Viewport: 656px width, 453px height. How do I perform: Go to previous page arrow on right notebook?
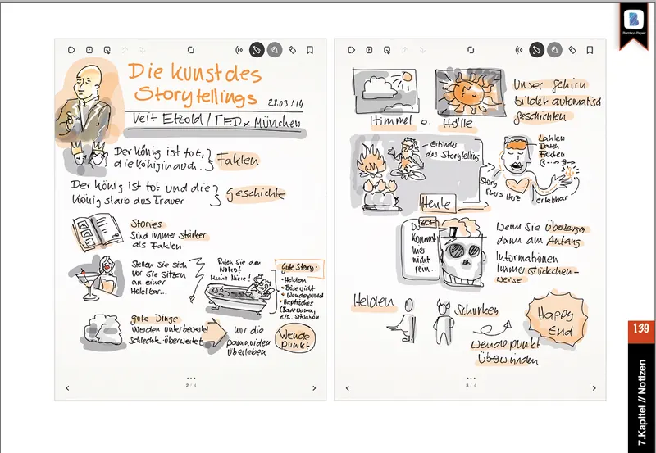[x=347, y=388]
